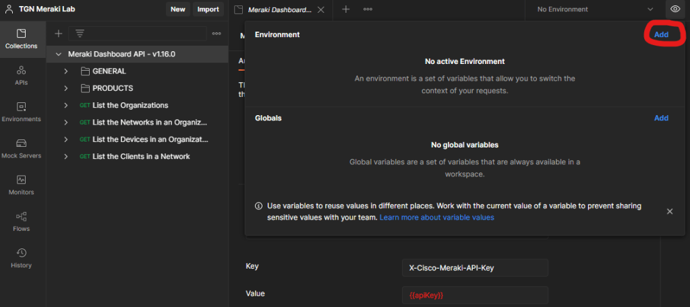The image size is (690, 307).
Task: Open Learn more about variable values link
Action: tap(436, 217)
